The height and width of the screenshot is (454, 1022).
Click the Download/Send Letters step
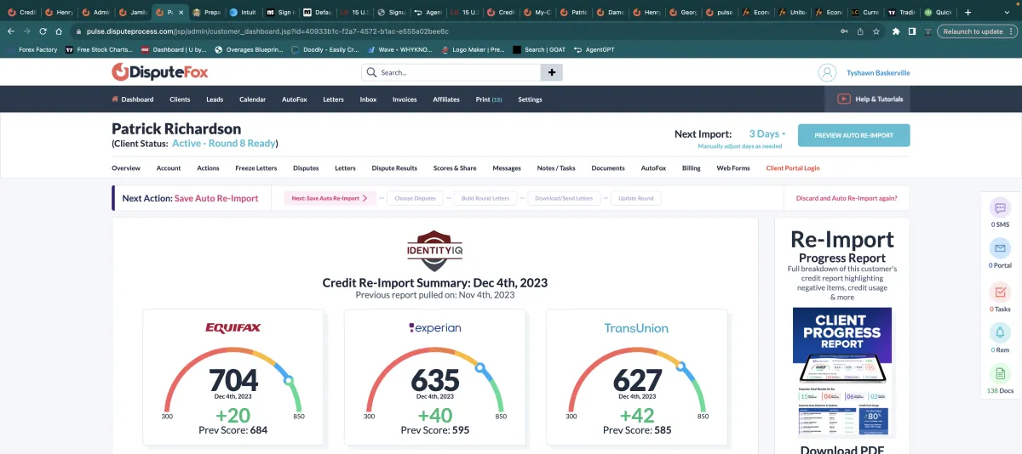[x=563, y=198]
